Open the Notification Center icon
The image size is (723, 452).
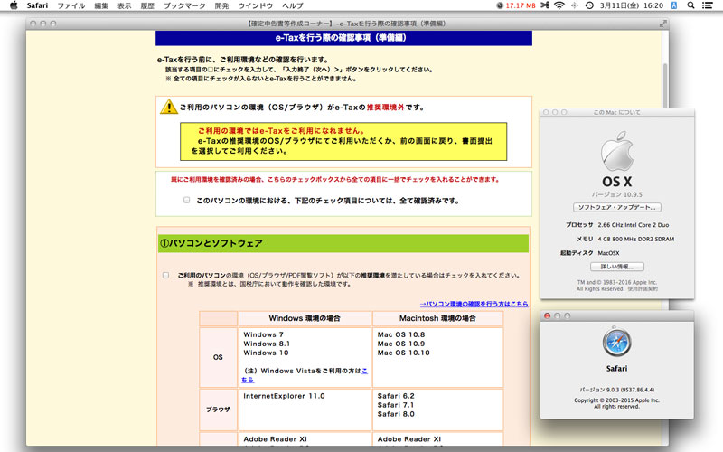coord(709,5)
